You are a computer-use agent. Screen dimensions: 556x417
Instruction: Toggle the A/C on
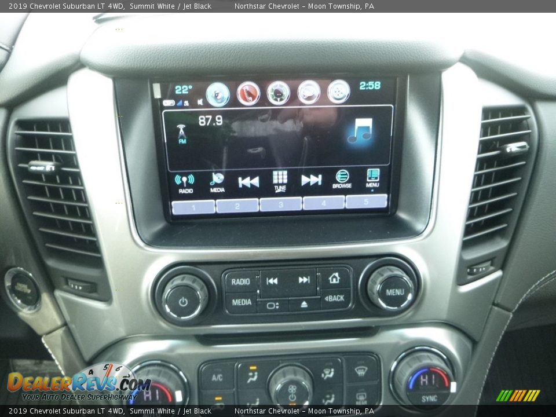tap(218, 378)
